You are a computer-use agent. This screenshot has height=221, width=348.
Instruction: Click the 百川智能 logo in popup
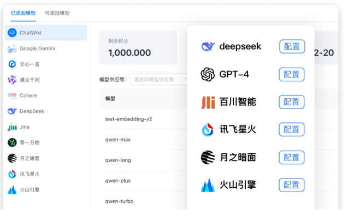208,102
